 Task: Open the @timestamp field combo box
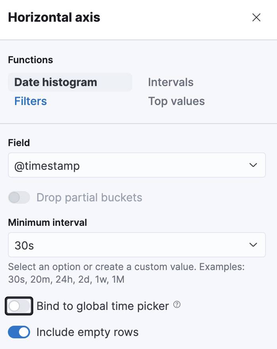point(127,165)
